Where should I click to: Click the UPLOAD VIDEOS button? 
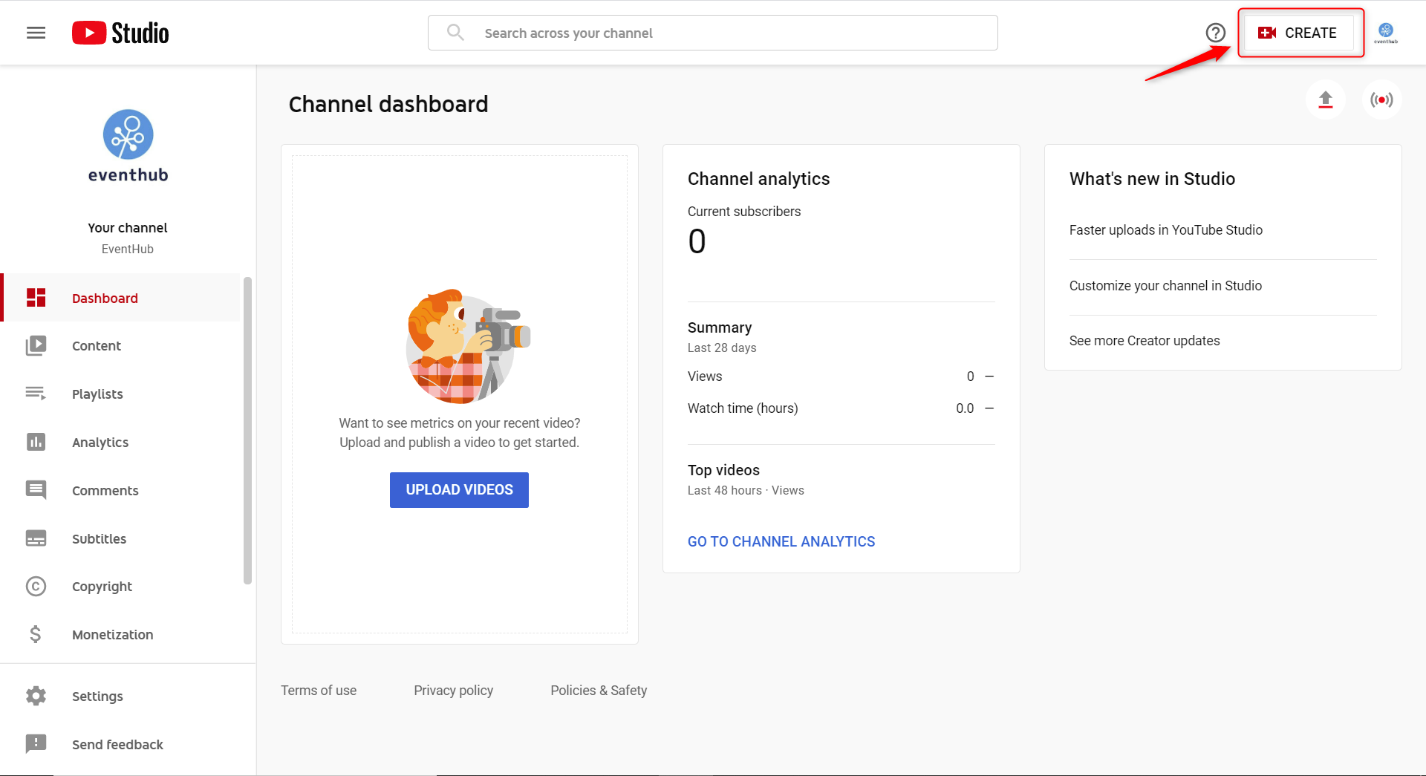click(x=459, y=489)
